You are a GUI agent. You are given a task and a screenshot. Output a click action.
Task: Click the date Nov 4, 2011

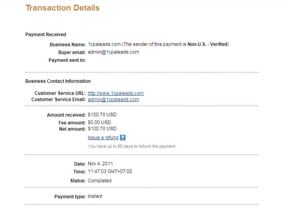pyautogui.click(x=101, y=164)
